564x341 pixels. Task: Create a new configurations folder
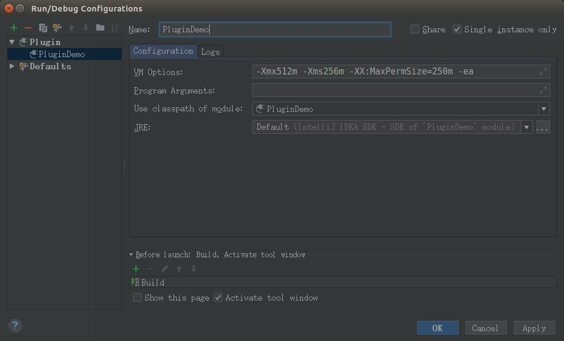coord(100,28)
